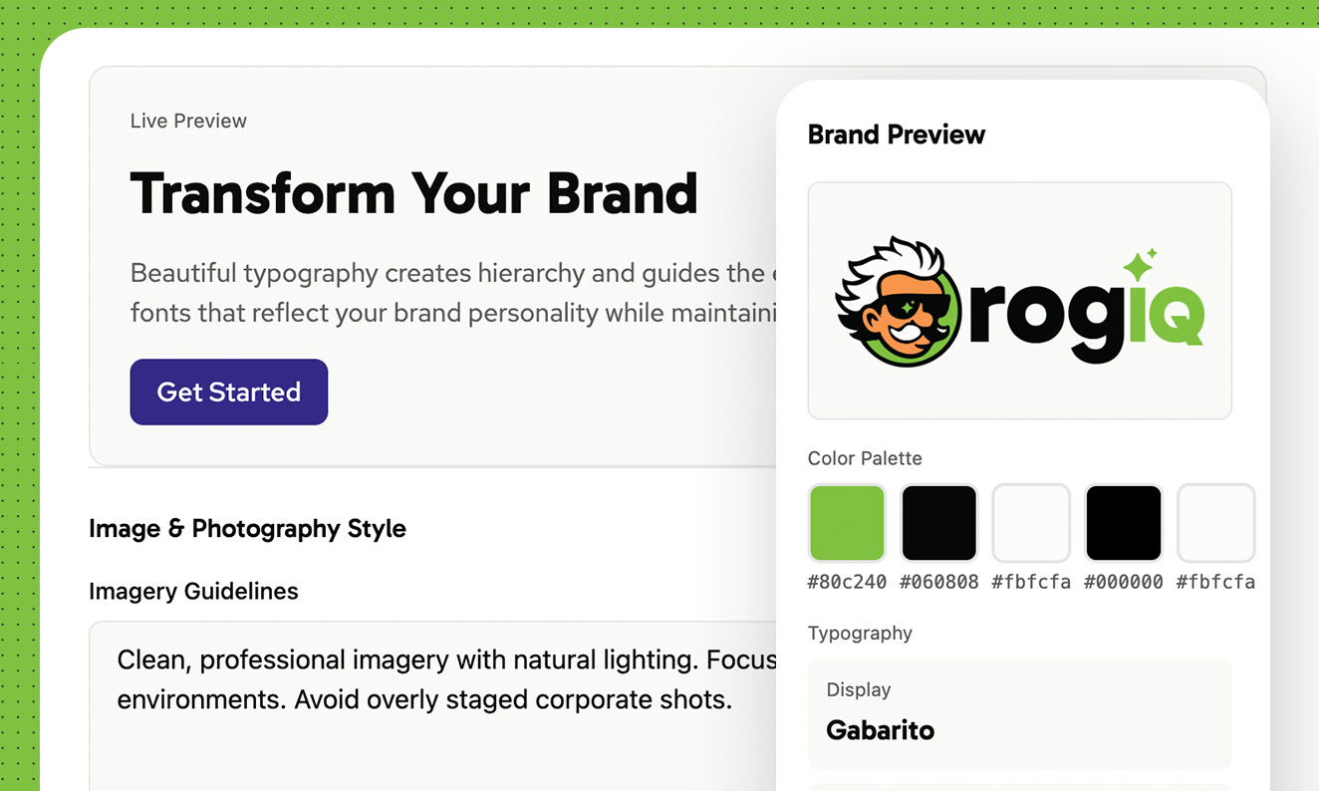Click the Live Preview label
Screen dimensions: 1319x791
(188, 121)
